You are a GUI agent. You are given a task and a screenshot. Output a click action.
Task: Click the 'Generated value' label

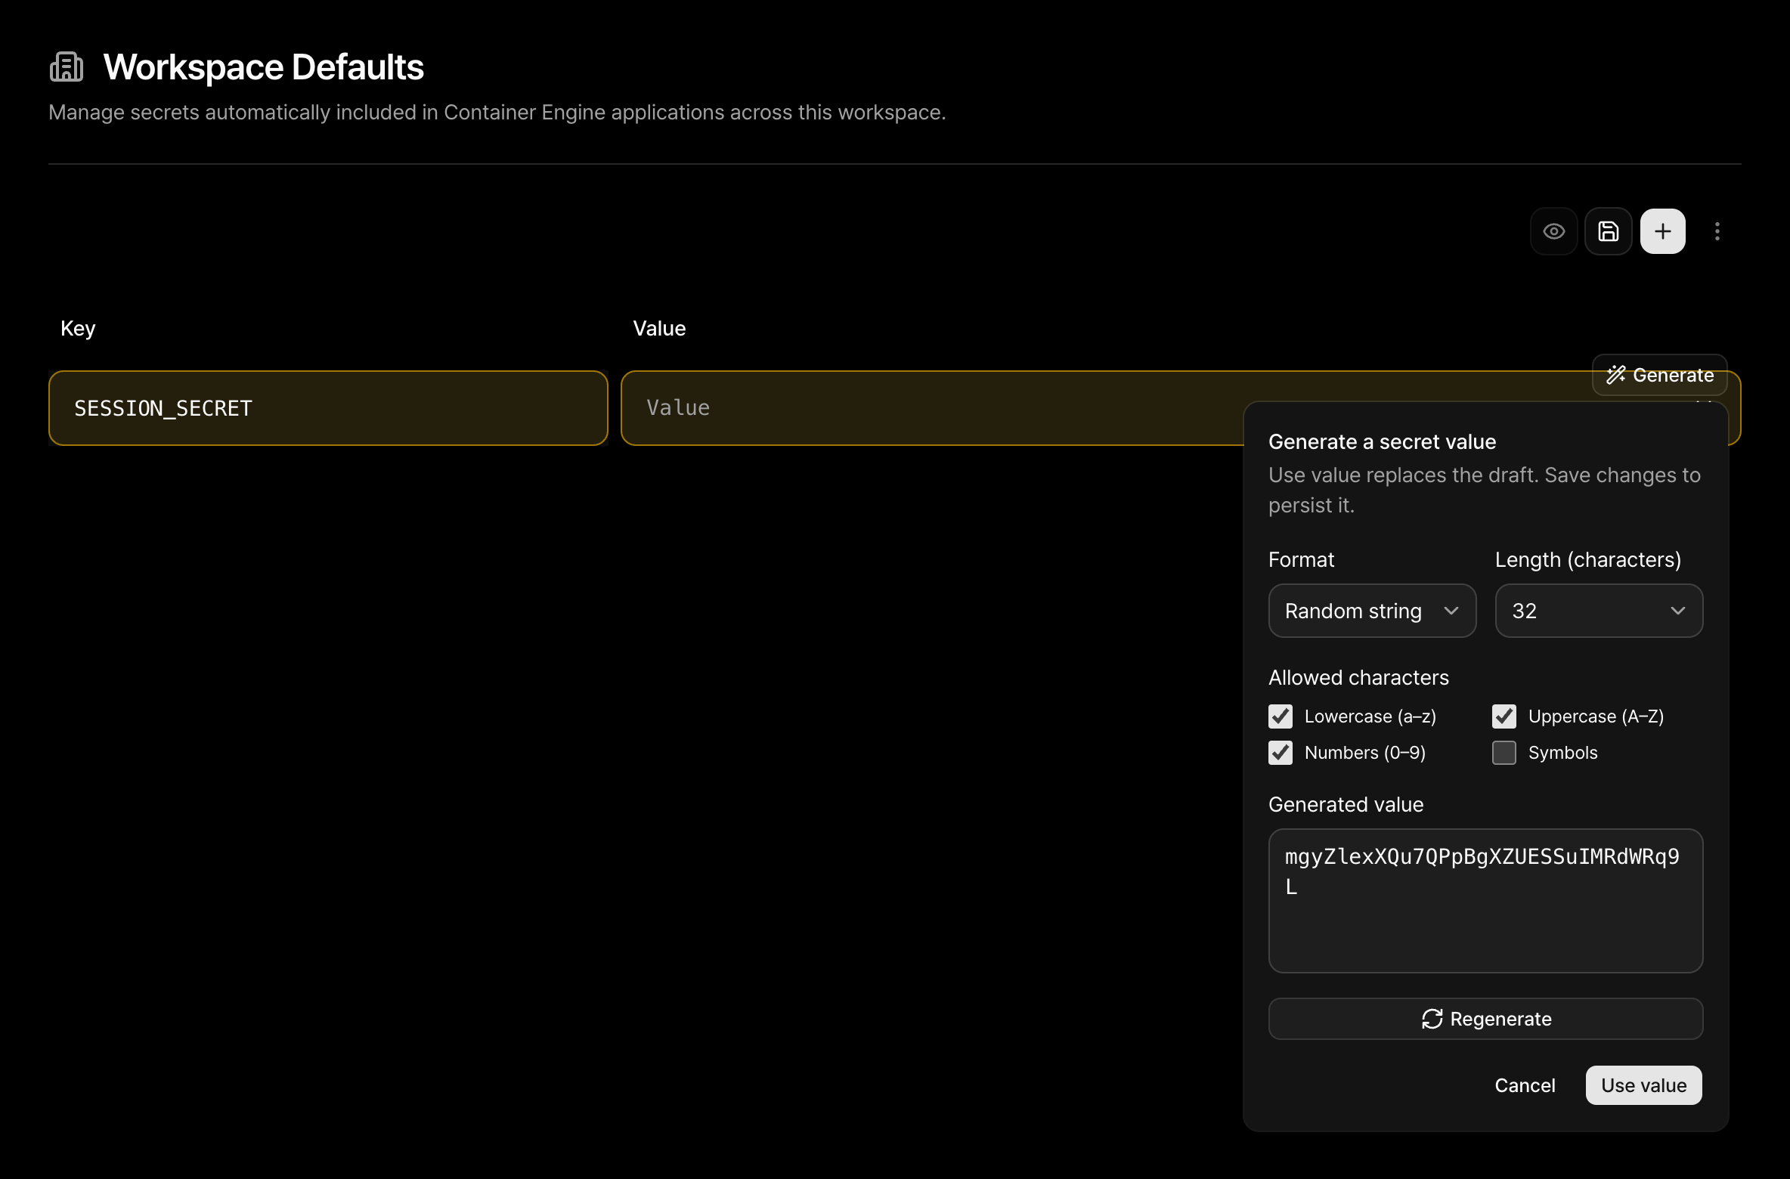click(x=1346, y=805)
